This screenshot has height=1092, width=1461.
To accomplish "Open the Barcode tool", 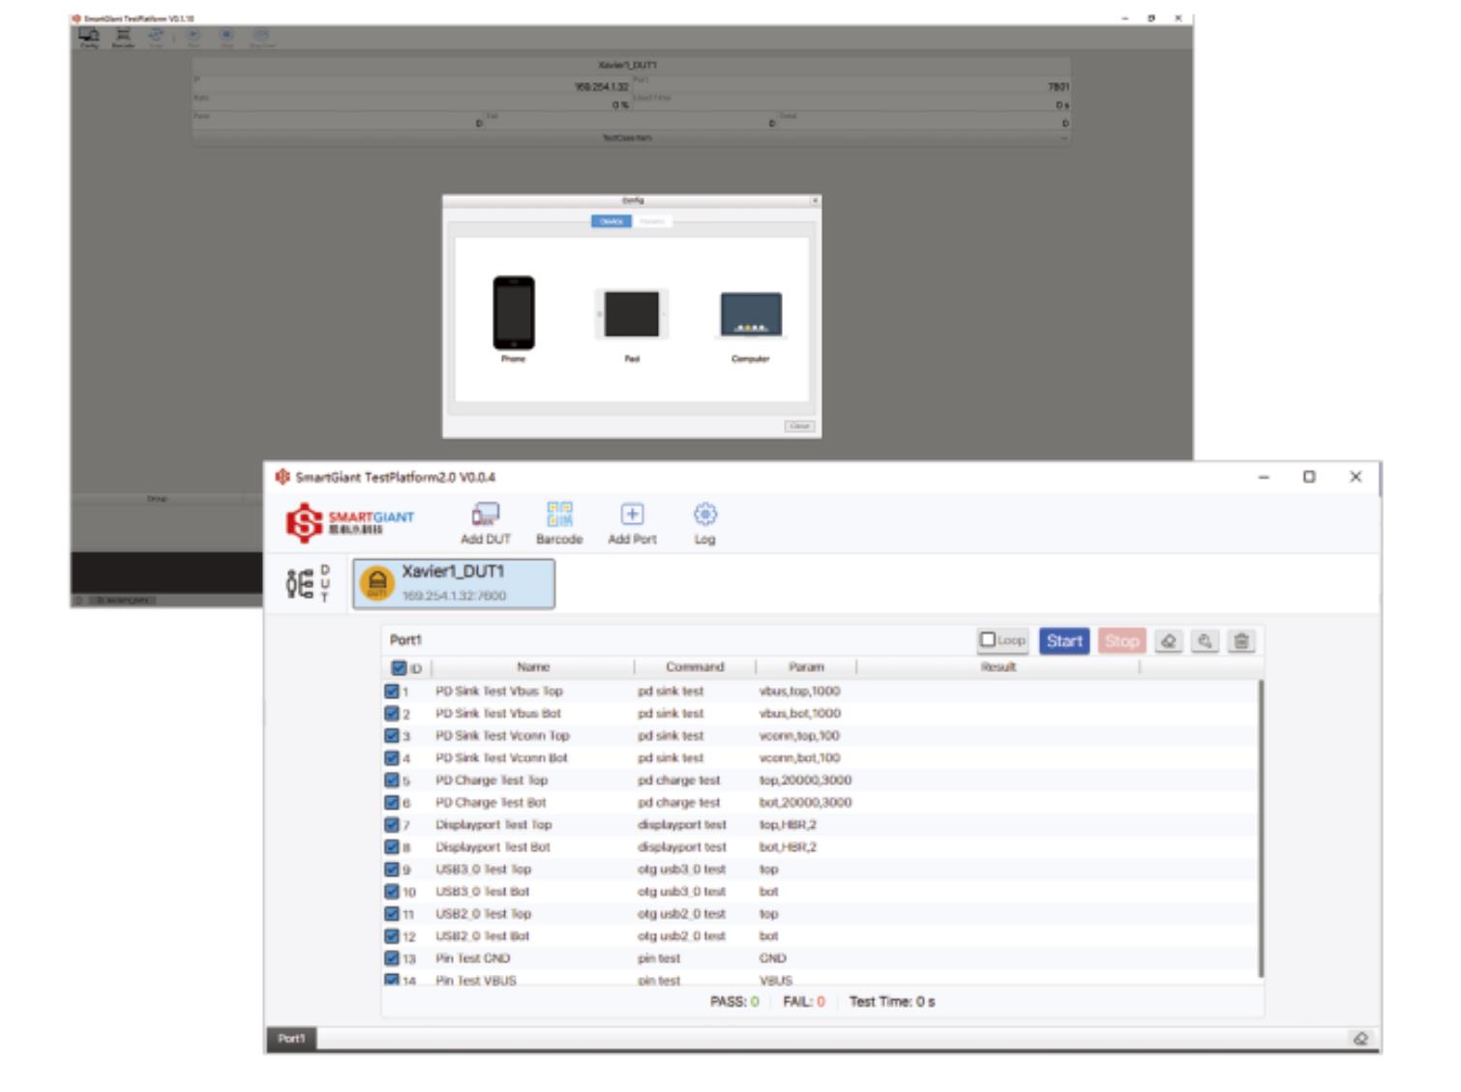I will (559, 523).
